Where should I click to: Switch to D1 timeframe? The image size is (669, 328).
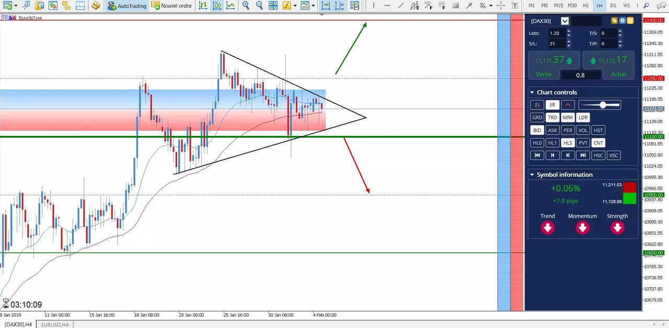[613, 6]
